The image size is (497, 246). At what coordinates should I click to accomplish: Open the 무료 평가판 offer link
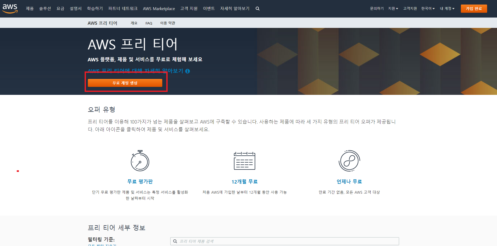140,181
